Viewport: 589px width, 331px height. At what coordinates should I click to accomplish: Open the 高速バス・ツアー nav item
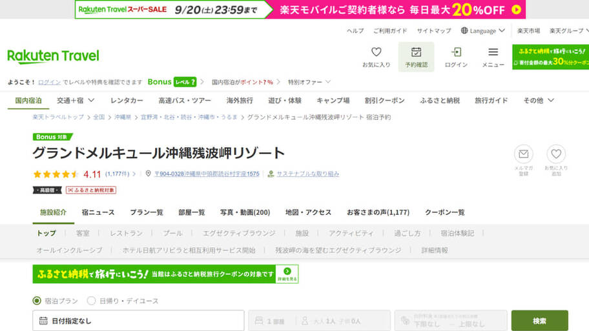[185, 100]
